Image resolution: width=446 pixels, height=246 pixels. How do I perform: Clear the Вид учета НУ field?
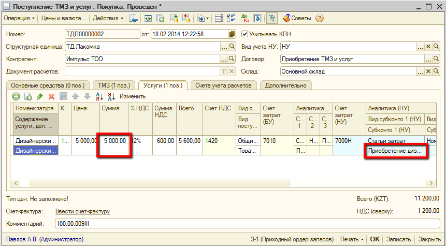[428, 47]
